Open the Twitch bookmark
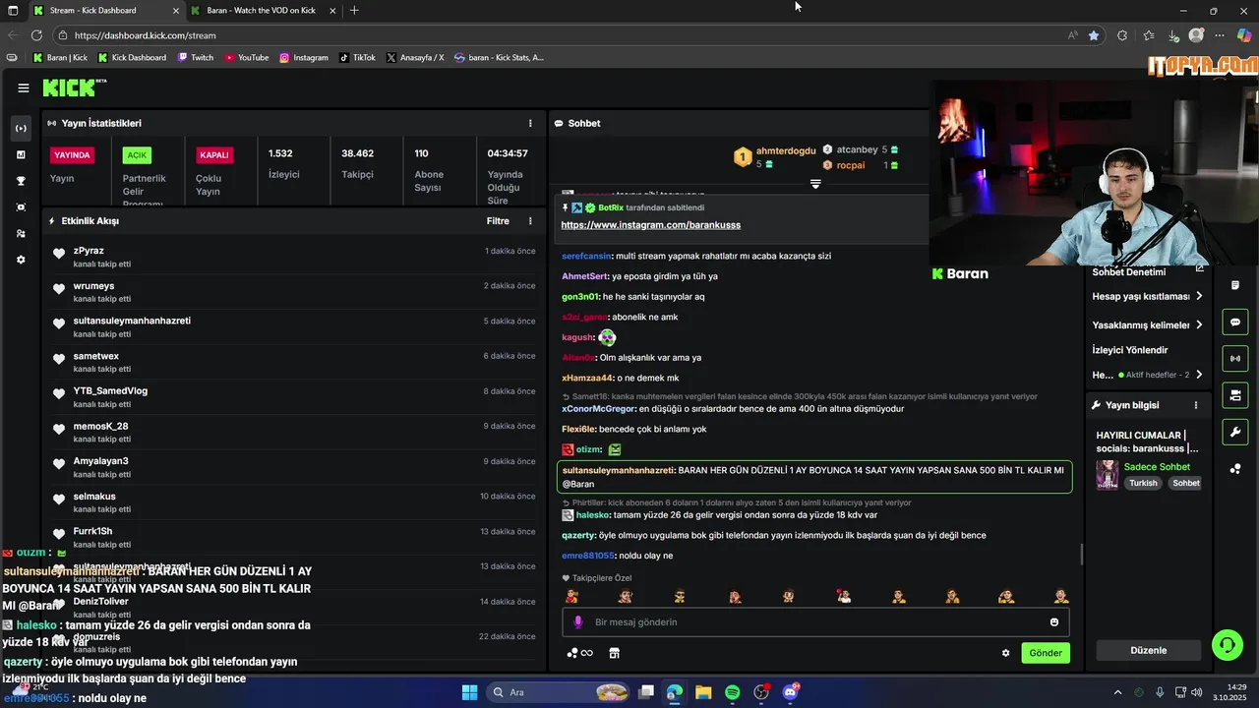1259x708 pixels. [x=195, y=57]
